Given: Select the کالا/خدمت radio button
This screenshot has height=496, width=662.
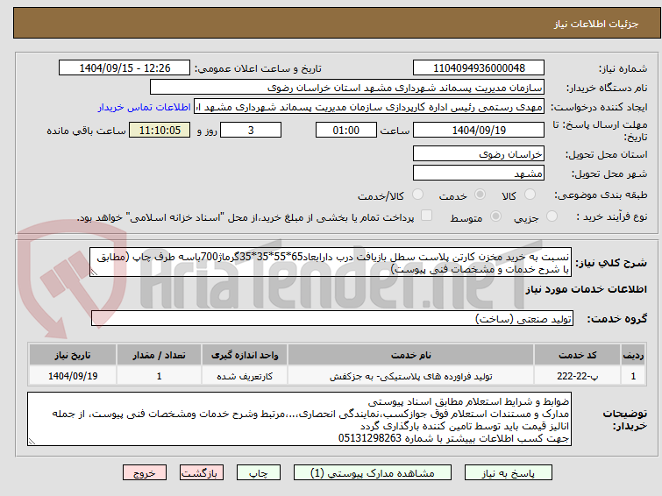Looking at the screenshot, I should pyautogui.click(x=417, y=195).
